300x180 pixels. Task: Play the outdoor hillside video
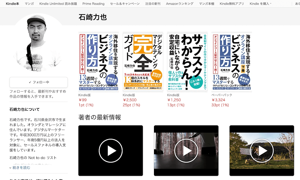(262, 151)
